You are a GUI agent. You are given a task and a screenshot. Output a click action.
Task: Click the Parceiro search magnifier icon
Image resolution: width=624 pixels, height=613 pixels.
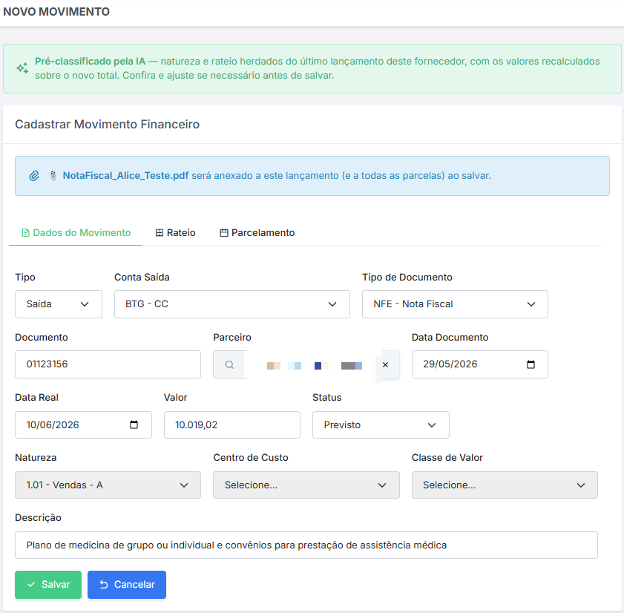coord(229,364)
